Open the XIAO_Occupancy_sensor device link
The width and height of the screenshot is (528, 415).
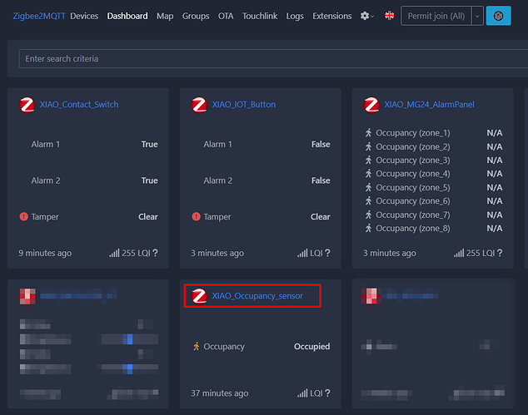point(257,296)
